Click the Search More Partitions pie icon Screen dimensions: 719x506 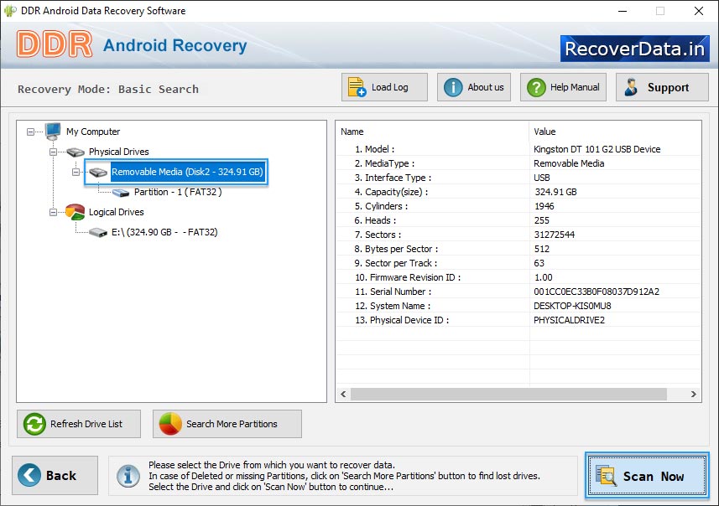click(170, 424)
